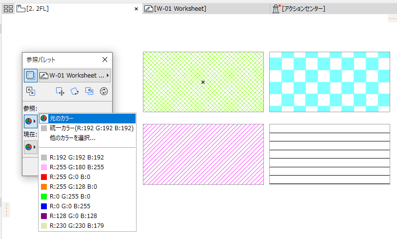This screenshot has width=397, height=239.
Task: Click the green crosshatch fill rectangle
Action: point(203,82)
